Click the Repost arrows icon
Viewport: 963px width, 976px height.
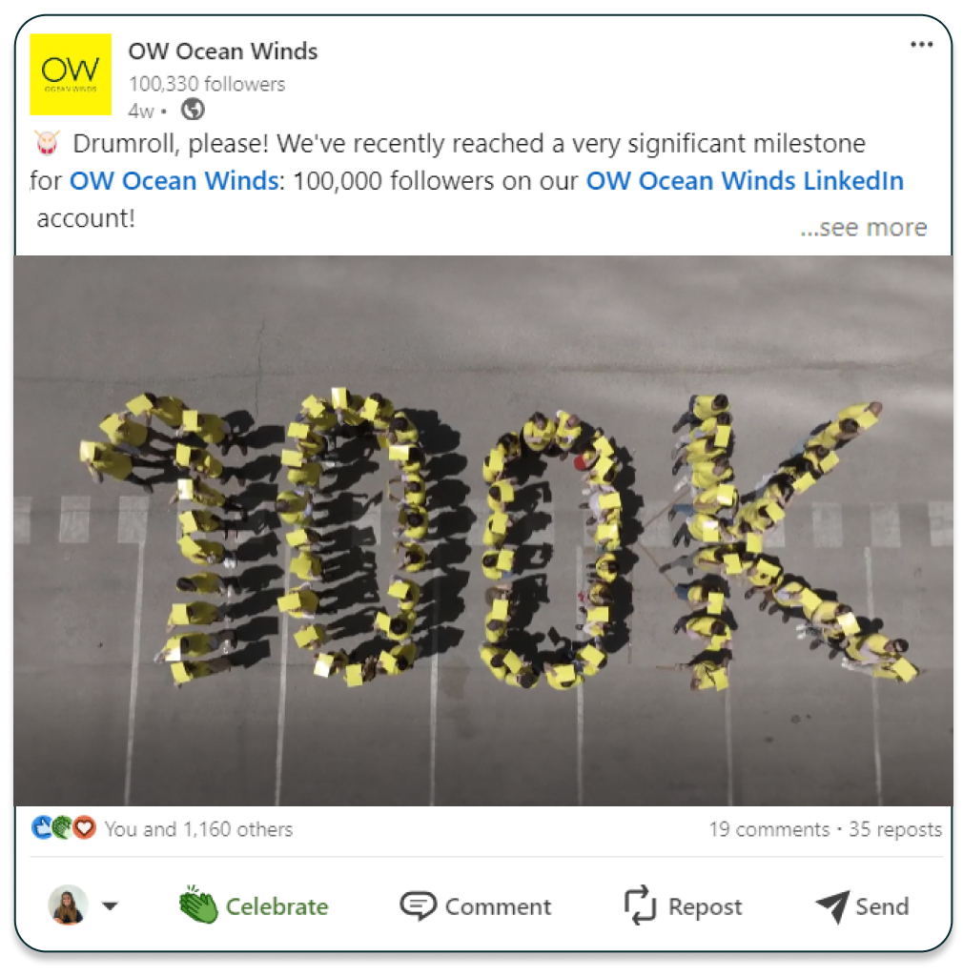pos(640,905)
